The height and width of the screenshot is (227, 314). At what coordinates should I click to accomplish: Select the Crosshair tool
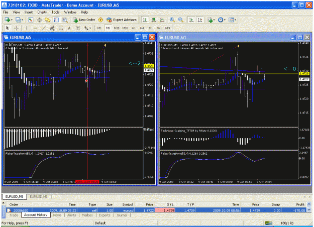[x=16, y=28]
